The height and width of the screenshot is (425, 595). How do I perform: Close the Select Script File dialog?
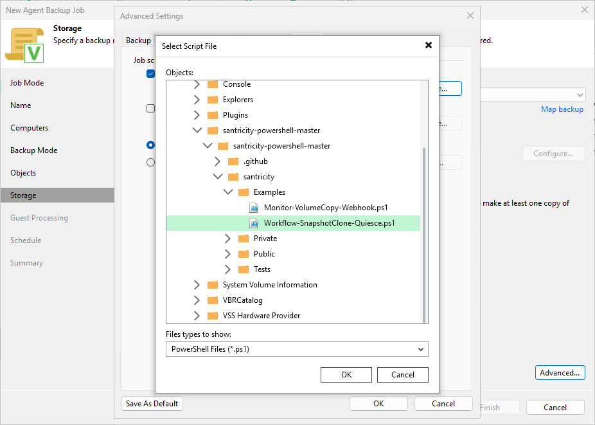coord(429,45)
